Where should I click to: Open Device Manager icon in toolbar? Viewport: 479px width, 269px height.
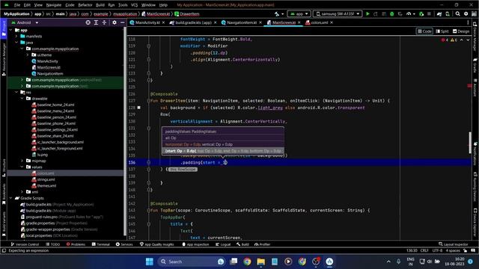click(x=448, y=14)
